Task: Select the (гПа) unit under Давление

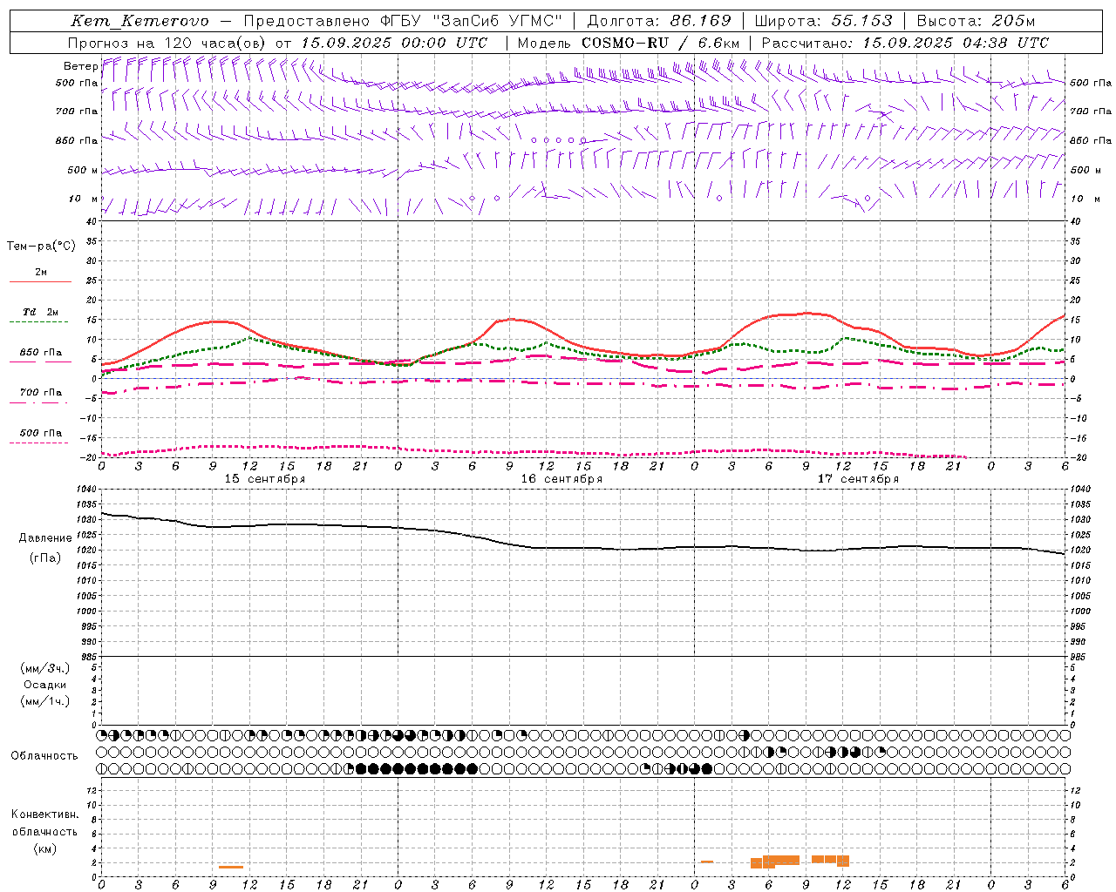Action: 45,558
